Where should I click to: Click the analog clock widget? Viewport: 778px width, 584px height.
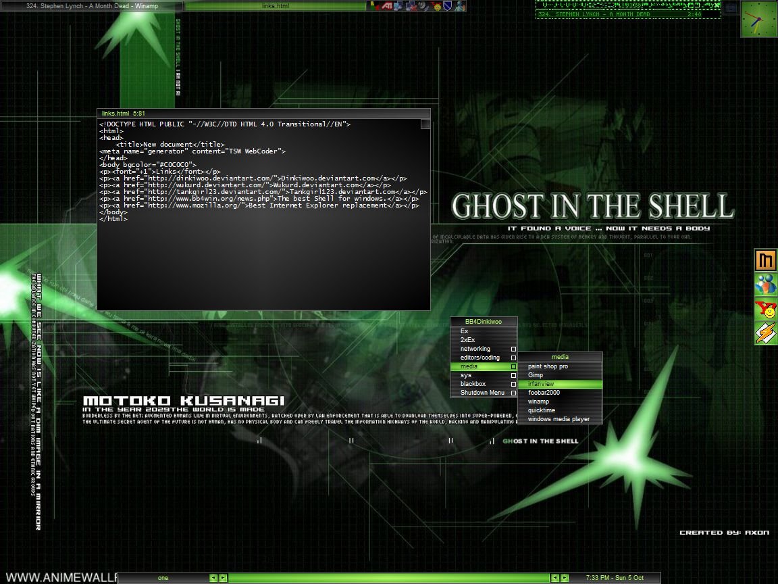pyautogui.click(x=758, y=18)
